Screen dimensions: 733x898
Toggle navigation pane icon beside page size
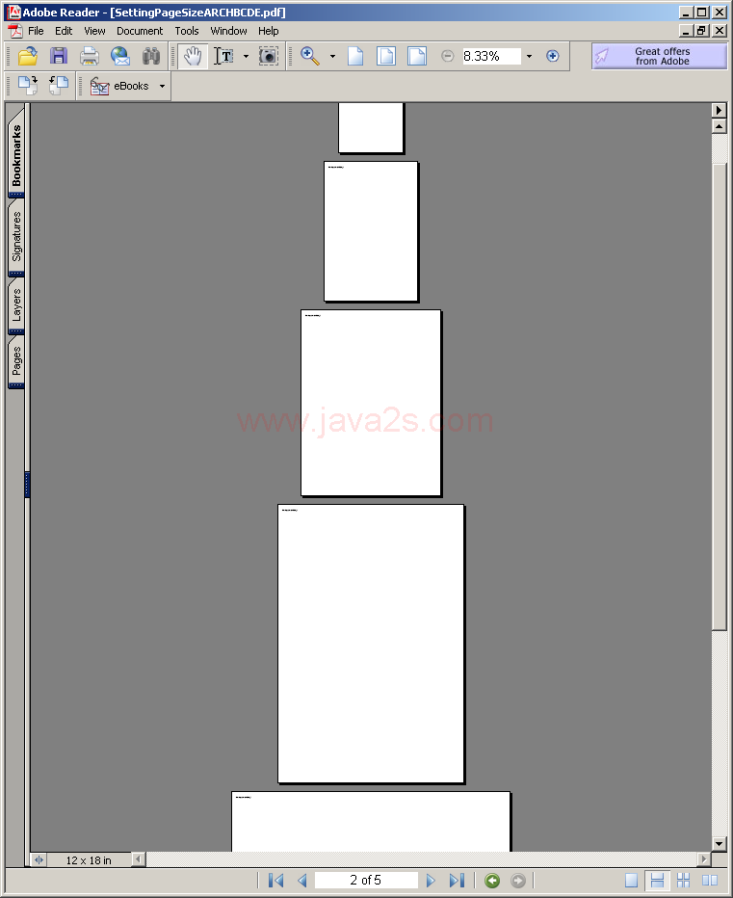pos(39,859)
